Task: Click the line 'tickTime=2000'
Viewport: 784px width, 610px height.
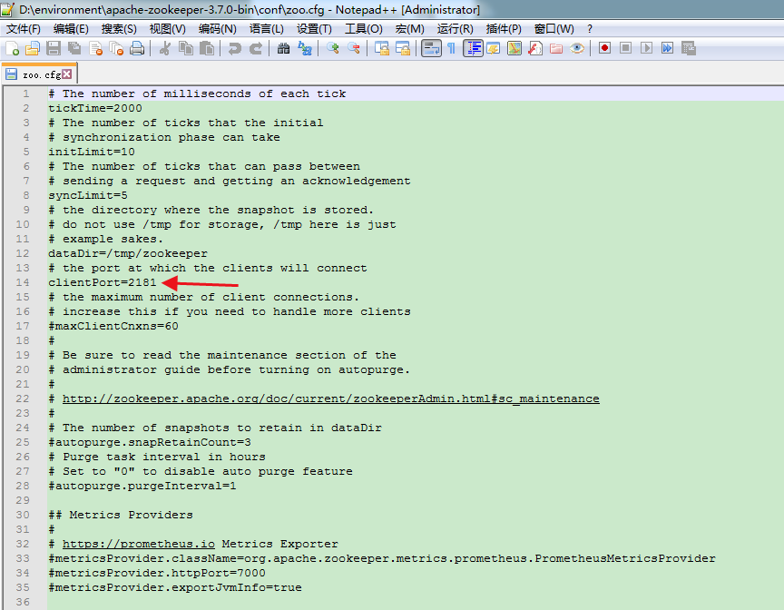Action: 95,108
